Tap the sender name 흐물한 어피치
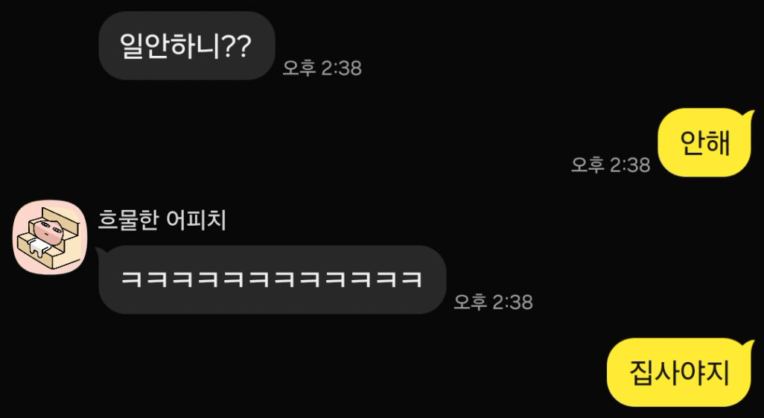Screen dimensions: 764x418 point(162,221)
